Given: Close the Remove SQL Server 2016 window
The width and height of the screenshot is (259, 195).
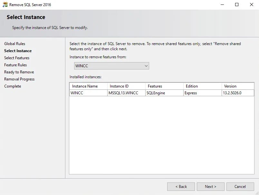Looking at the screenshot, I should point(251,5).
